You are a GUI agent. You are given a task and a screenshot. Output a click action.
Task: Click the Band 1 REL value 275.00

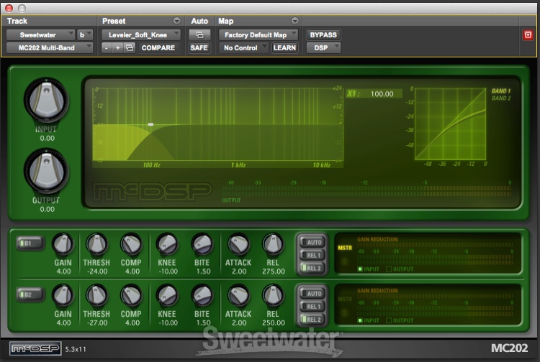pyautogui.click(x=274, y=271)
